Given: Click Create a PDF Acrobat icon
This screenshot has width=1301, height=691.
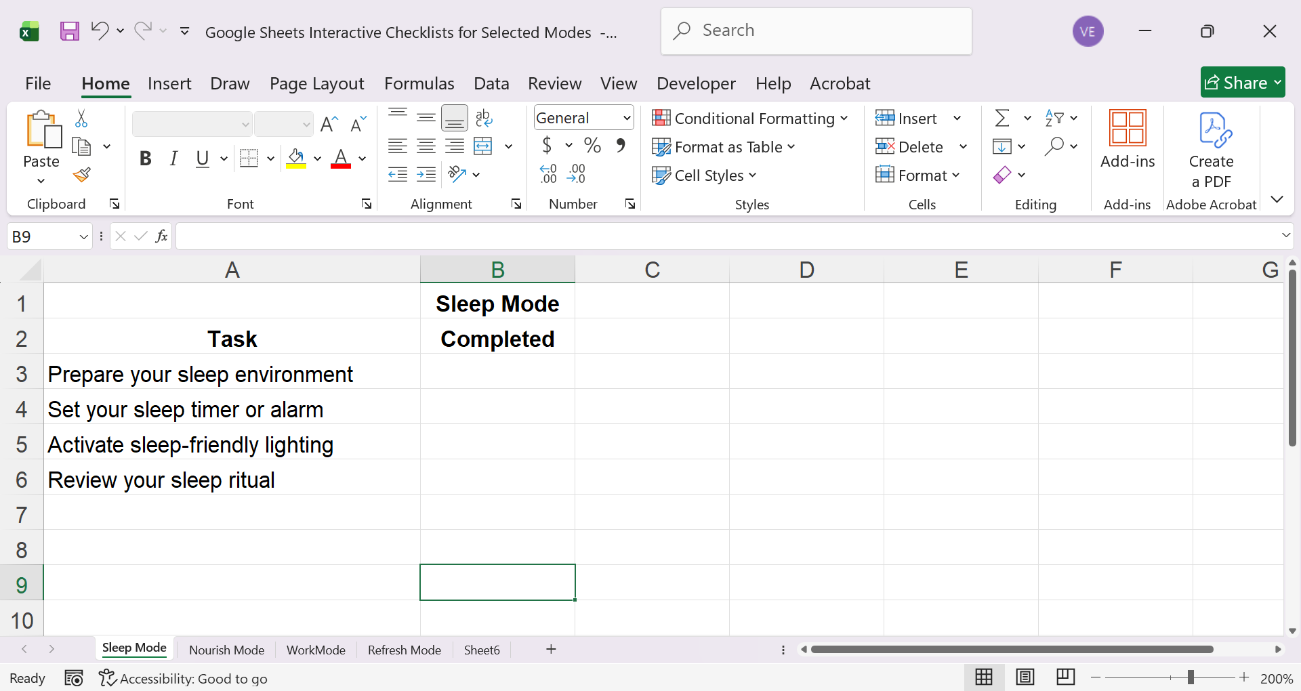Looking at the screenshot, I should pos(1211,150).
